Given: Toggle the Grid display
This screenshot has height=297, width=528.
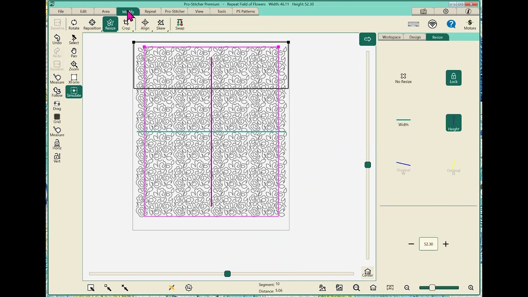Looking at the screenshot, I should click(x=57, y=119).
